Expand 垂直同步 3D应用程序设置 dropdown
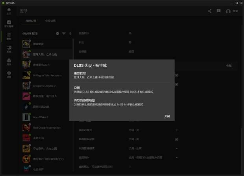244x176 pixels. 177,158
